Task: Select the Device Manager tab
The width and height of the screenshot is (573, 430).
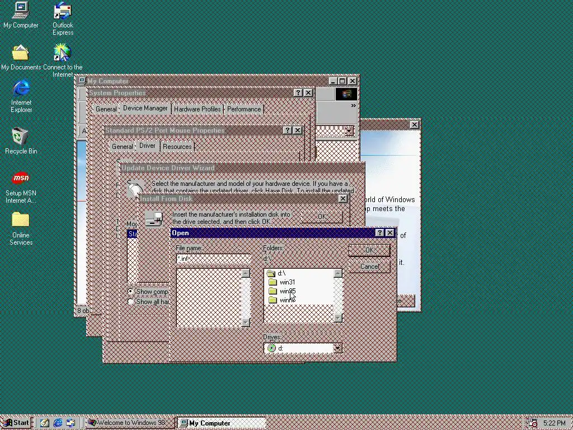Action: [145, 108]
